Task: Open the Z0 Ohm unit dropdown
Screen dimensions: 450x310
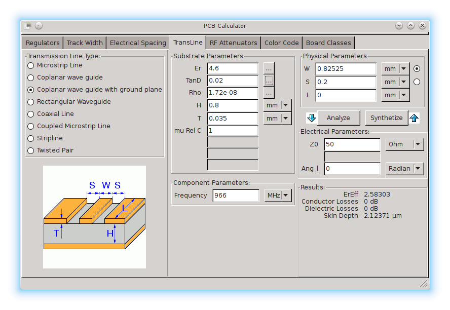Action: tap(404, 144)
